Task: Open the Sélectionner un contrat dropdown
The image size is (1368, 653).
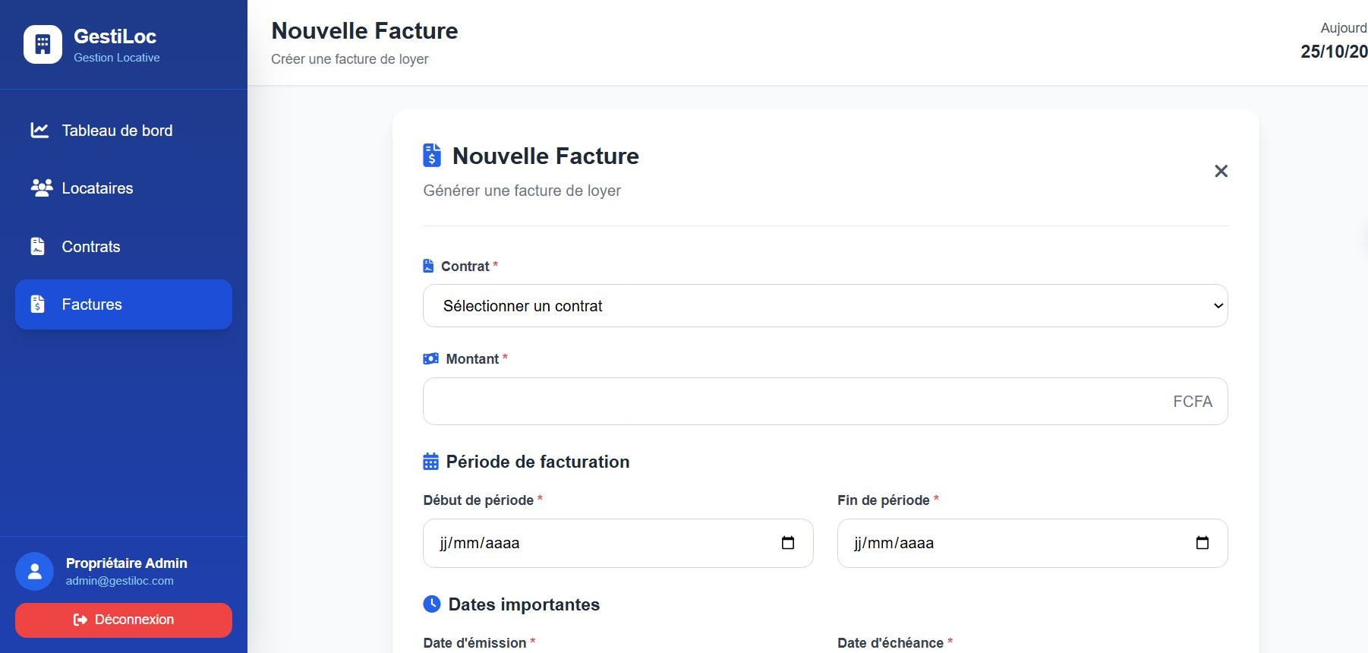Action: pos(824,306)
